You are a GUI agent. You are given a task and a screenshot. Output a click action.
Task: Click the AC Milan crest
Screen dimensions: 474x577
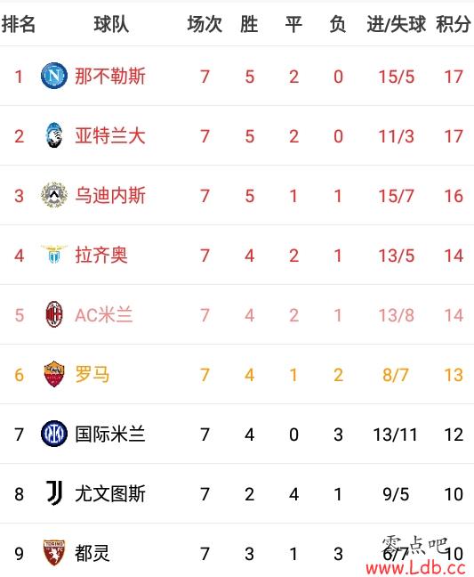click(x=54, y=314)
